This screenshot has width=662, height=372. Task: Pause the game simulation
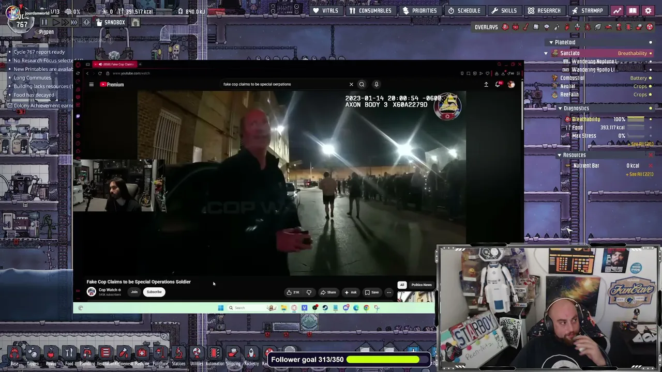(44, 22)
